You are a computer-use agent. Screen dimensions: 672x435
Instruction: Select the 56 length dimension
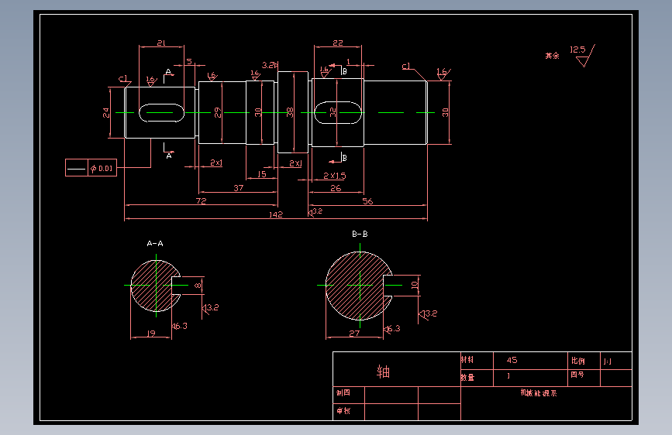pyautogui.click(x=367, y=200)
